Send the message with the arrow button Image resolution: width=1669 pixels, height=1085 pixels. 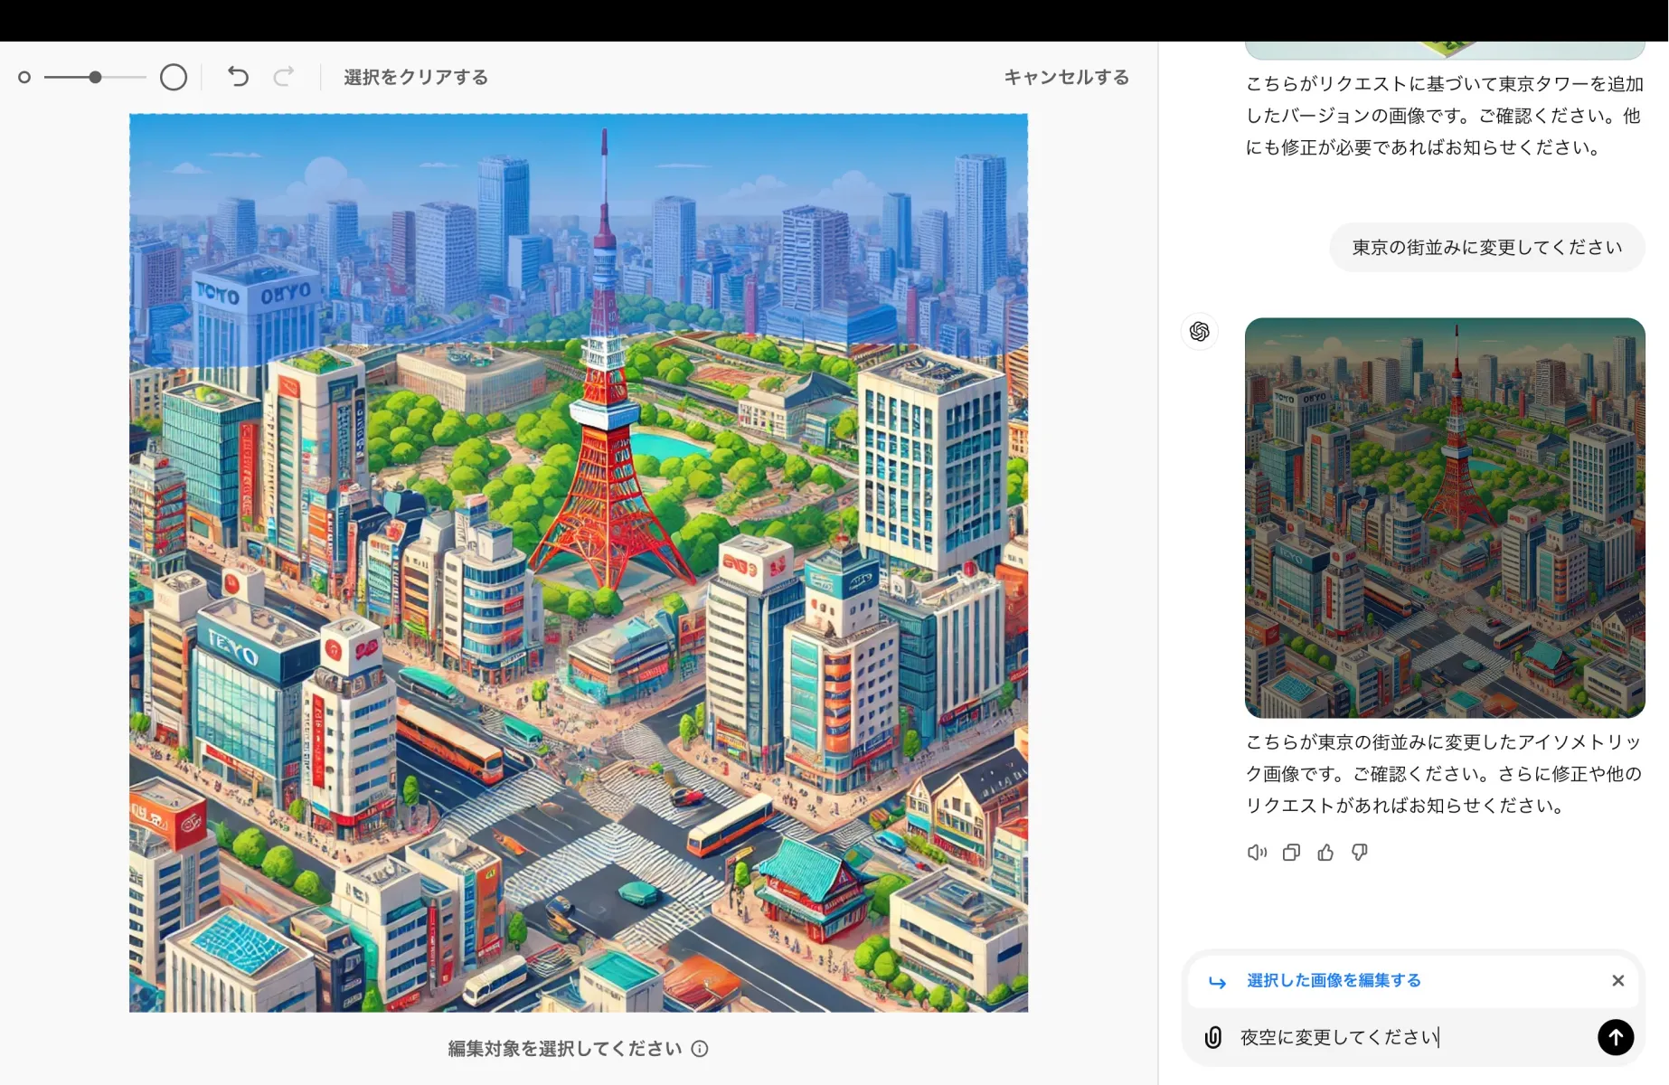(x=1616, y=1037)
